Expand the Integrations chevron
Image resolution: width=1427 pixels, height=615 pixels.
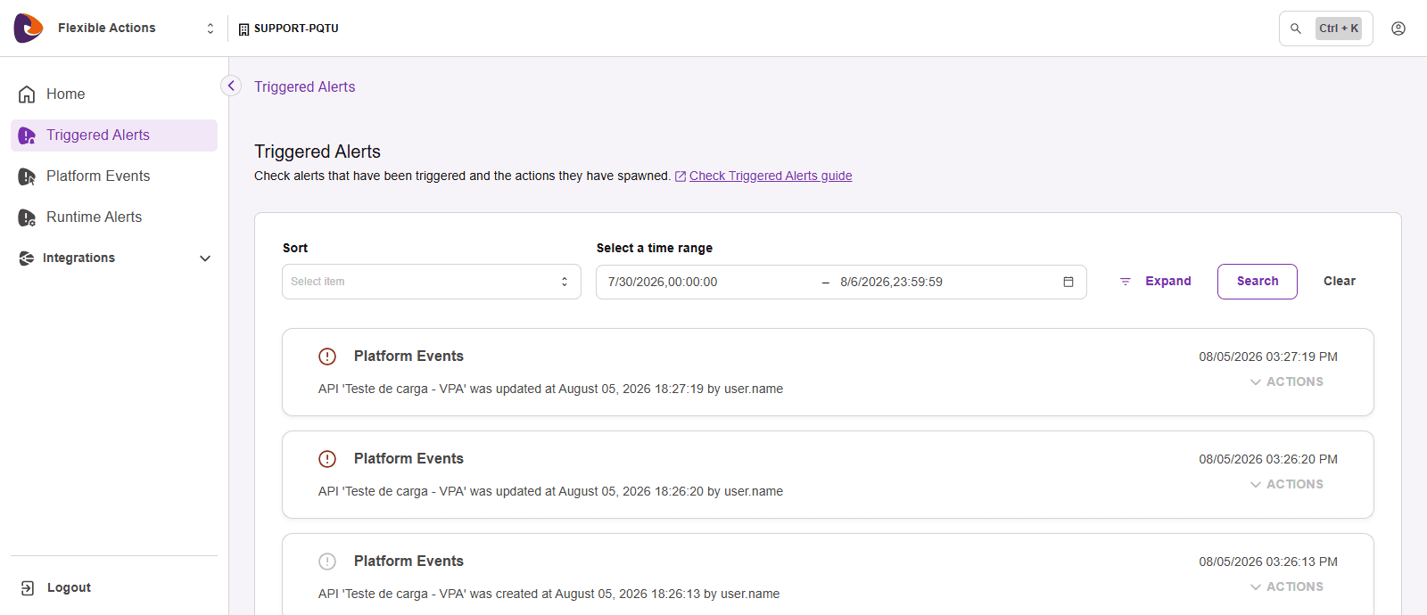pos(205,258)
